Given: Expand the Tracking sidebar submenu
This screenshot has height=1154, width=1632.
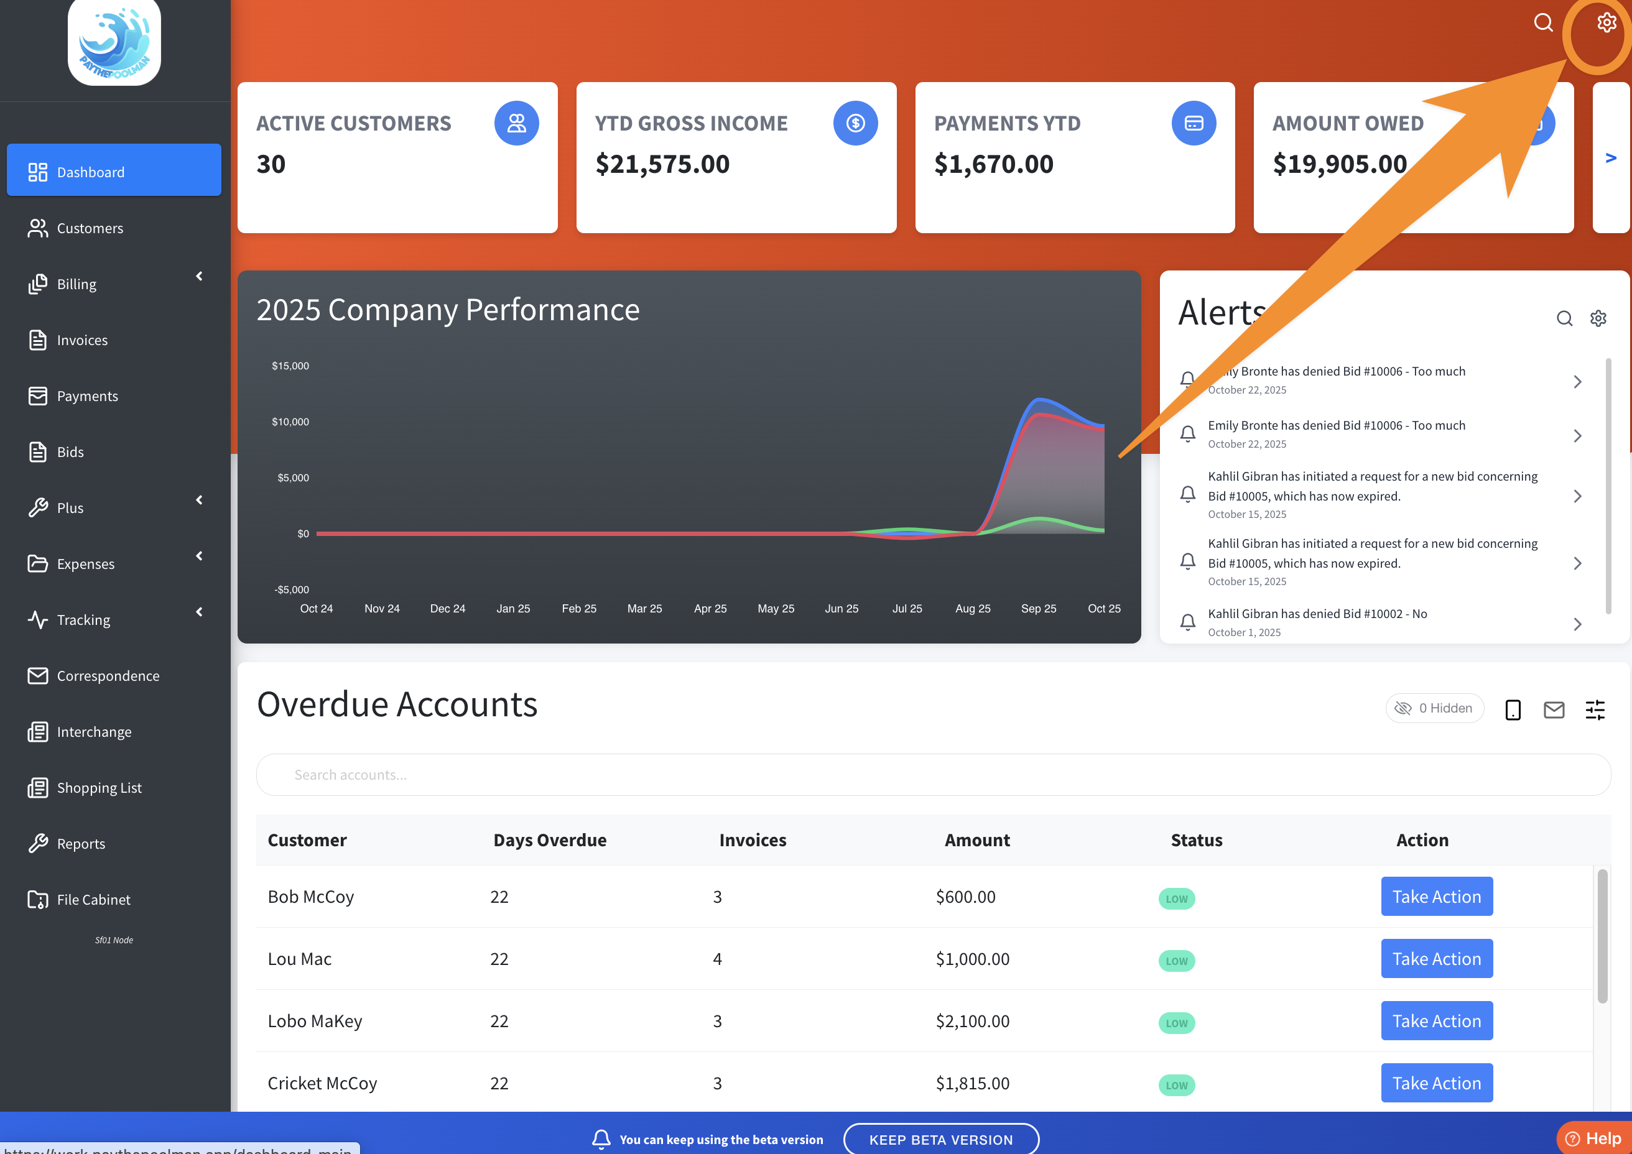Looking at the screenshot, I should pyautogui.click(x=199, y=612).
